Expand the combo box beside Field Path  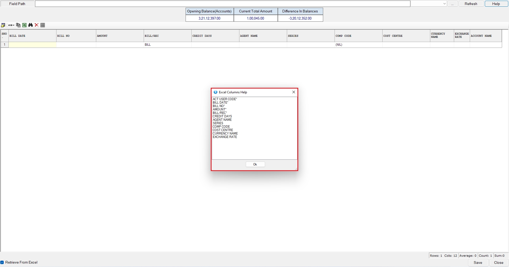(444, 4)
